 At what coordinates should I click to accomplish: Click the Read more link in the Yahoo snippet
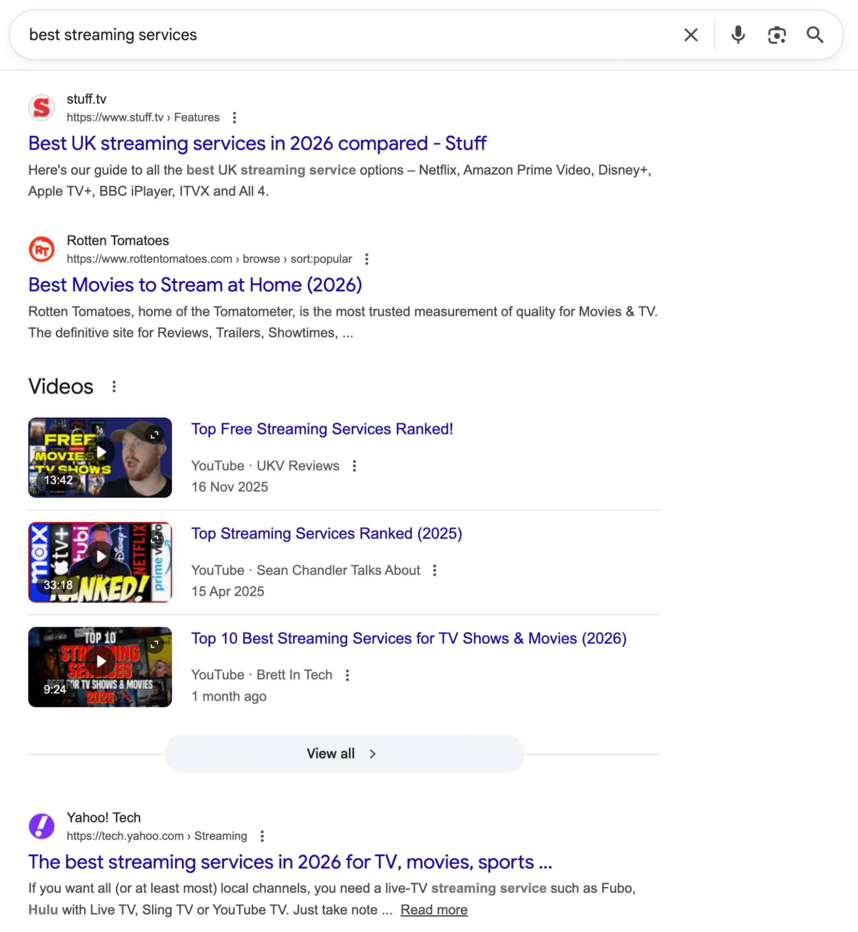pyautogui.click(x=434, y=909)
